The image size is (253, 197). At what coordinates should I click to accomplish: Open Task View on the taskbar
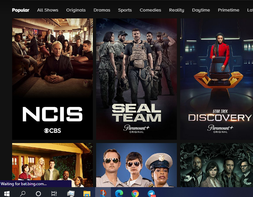[x=54, y=193]
